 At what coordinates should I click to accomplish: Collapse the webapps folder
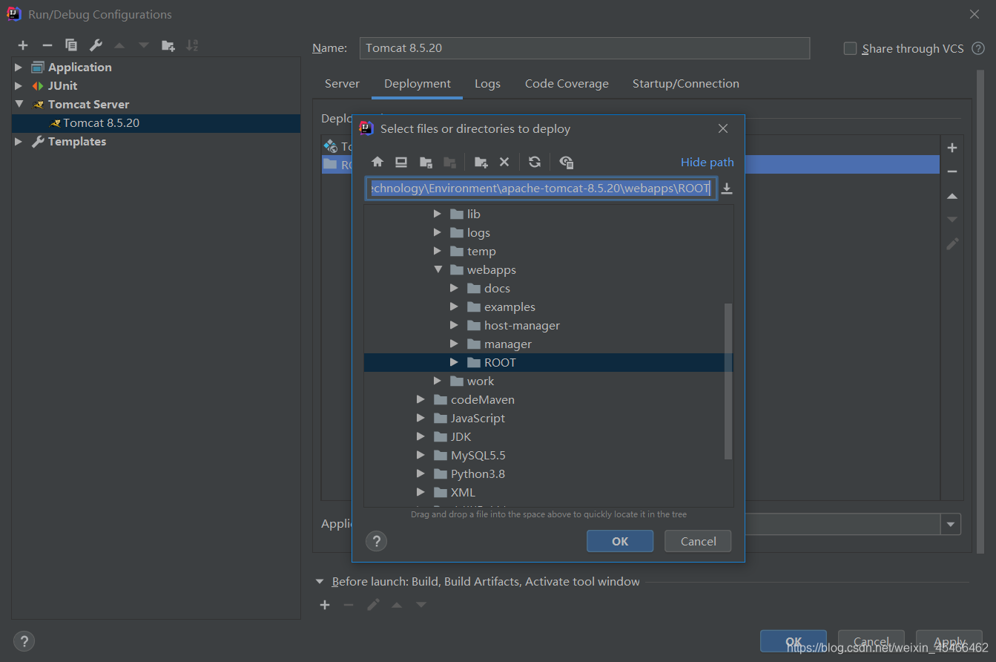(438, 269)
